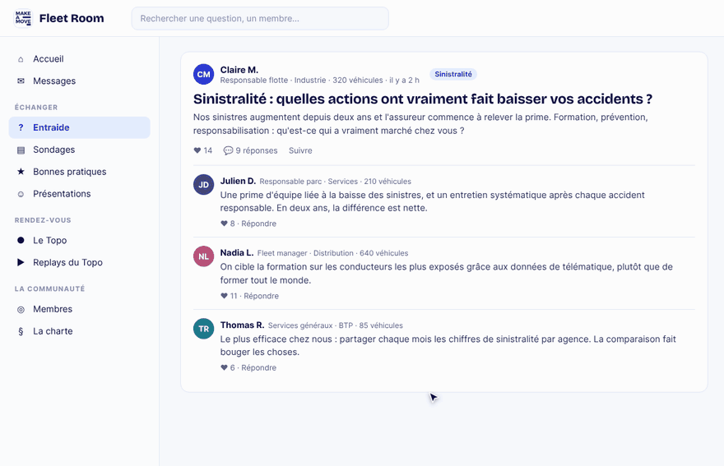Click the Bonnes pratiques star icon
The height and width of the screenshot is (466, 724).
click(x=21, y=172)
